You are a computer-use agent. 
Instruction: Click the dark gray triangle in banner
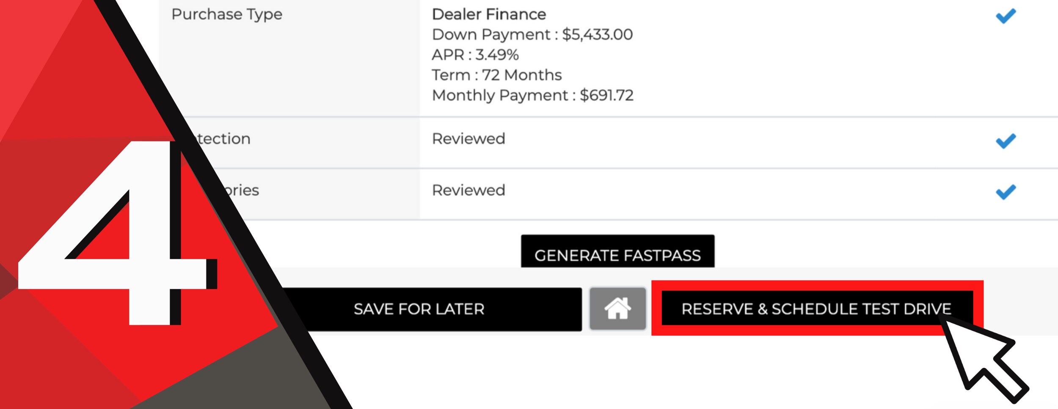tap(237, 376)
